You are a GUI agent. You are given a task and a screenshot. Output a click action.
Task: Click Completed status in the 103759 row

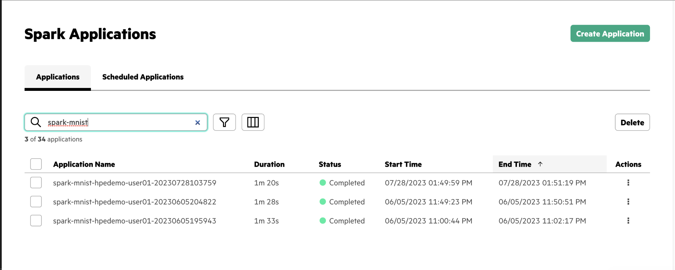click(x=342, y=182)
